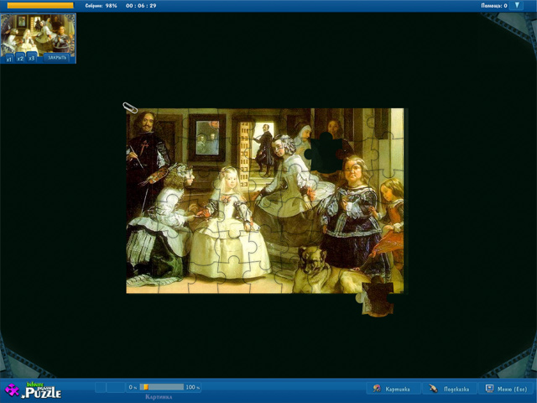The image size is (537, 403).
Task: Click the orange progress bar at top
Action: (x=40, y=5)
